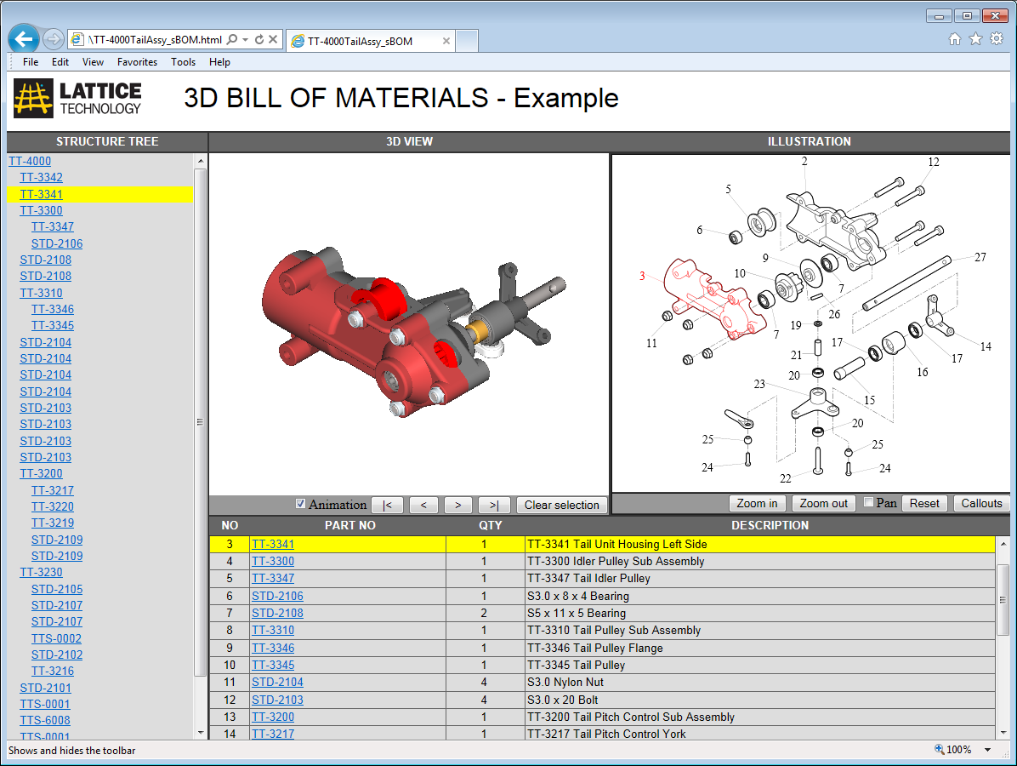
Task: Jump to last animation step
Action: [x=493, y=505]
